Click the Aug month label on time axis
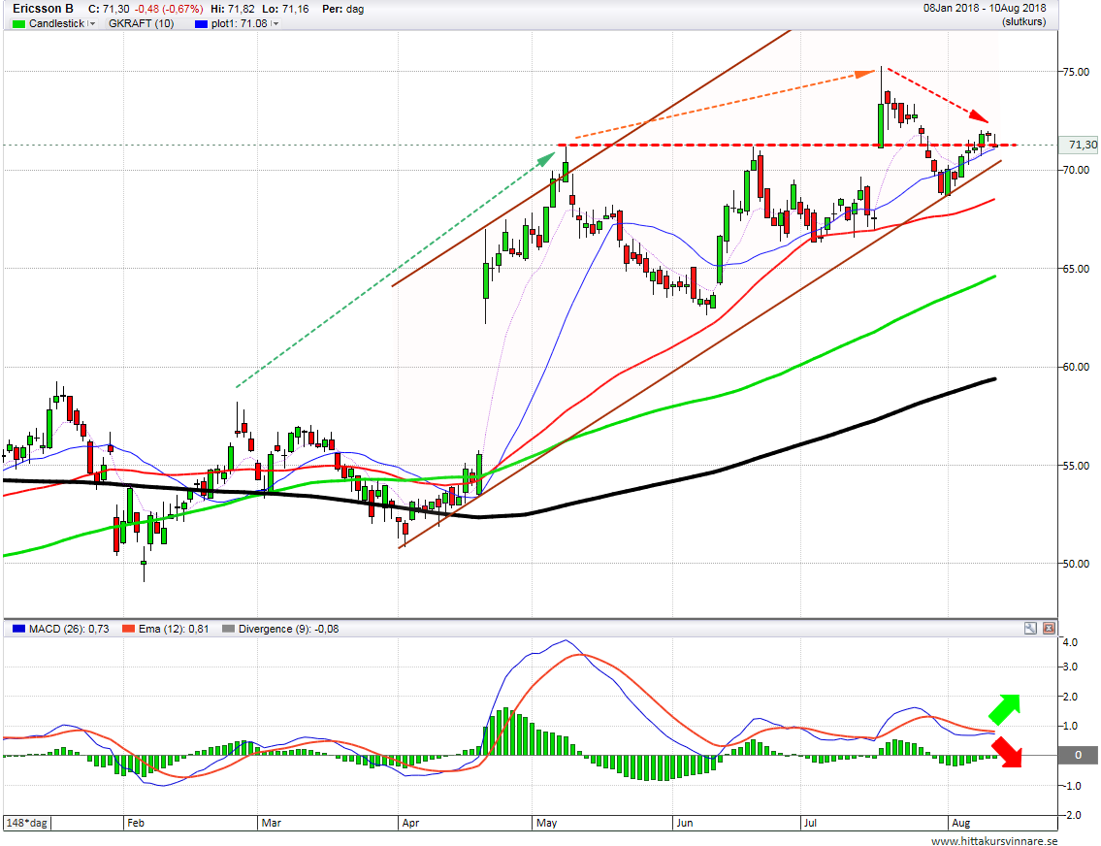Screen dimensions: 1101x846 [960, 823]
